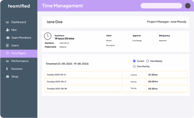Click the Billing status Approved value
This screenshot has height=118, width=194.
pyautogui.click(x=163, y=41)
